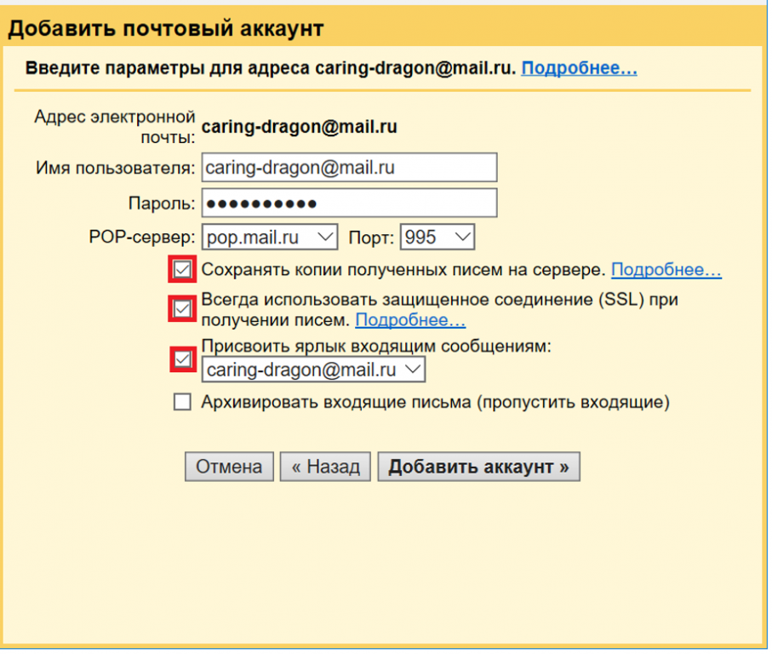Open the Подробнее link in the header line
This screenshot has height=654, width=772.
coord(579,68)
